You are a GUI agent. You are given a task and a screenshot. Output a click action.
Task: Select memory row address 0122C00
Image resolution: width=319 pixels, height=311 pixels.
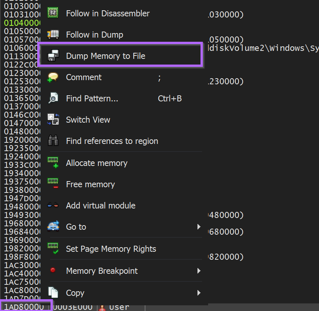[x=21, y=65]
